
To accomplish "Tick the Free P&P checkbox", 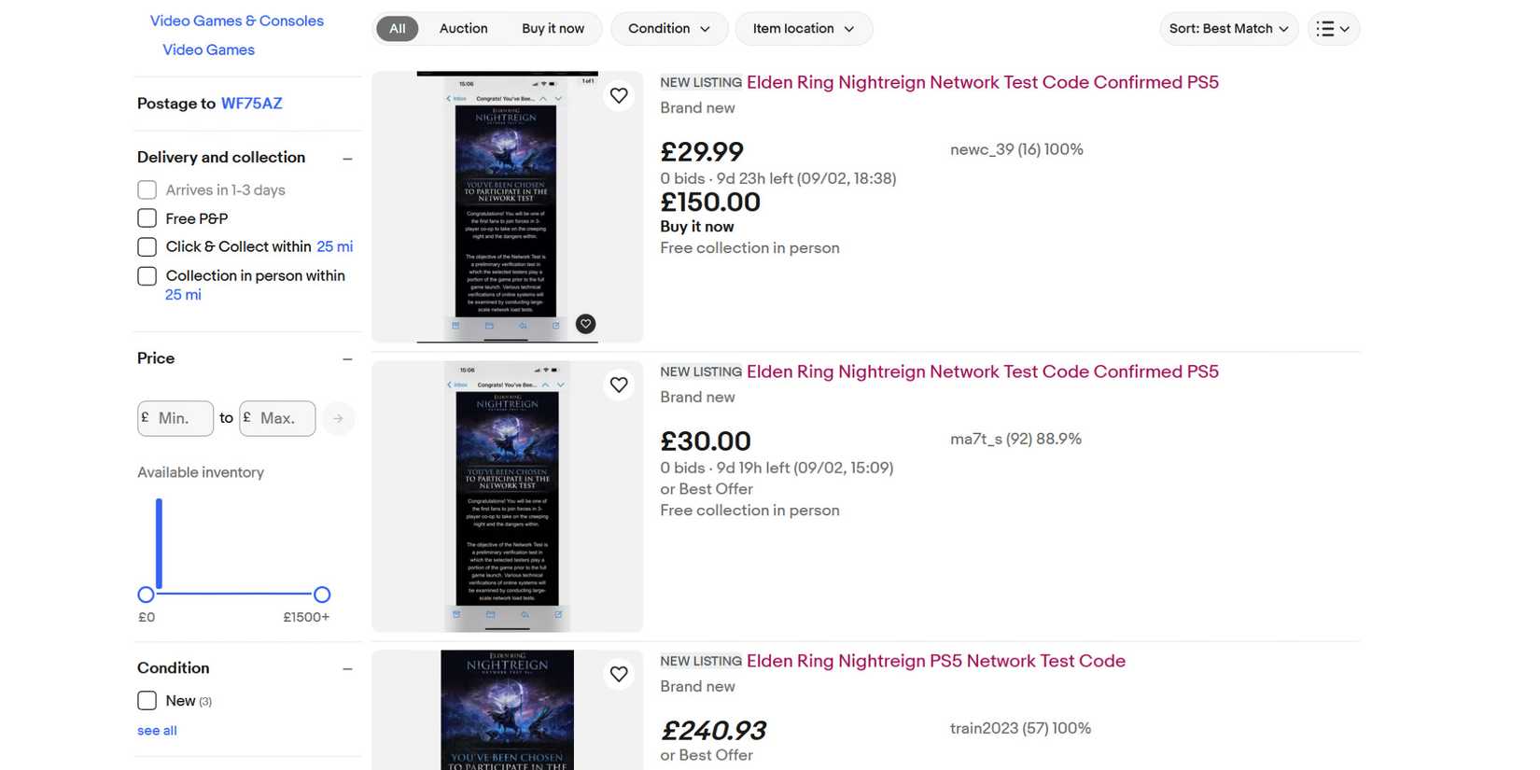I will tap(147, 218).
